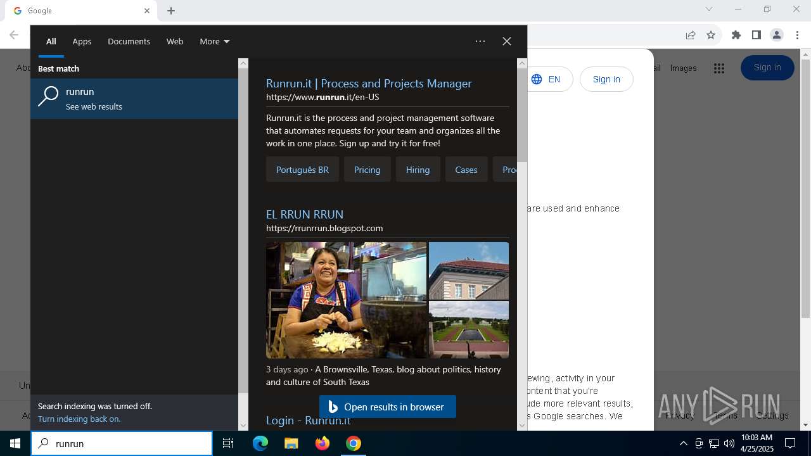Click left pane scrollbar down arrow
Viewport: 811px width, 456px height.
pyautogui.click(x=243, y=425)
